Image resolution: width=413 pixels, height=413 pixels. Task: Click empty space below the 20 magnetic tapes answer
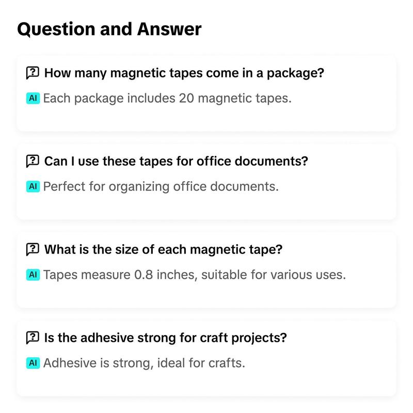coord(206,119)
